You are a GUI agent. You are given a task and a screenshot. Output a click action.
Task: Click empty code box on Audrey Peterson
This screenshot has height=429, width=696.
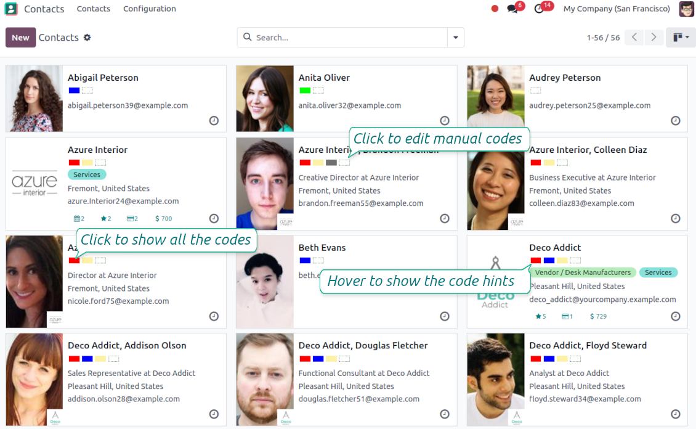click(536, 91)
